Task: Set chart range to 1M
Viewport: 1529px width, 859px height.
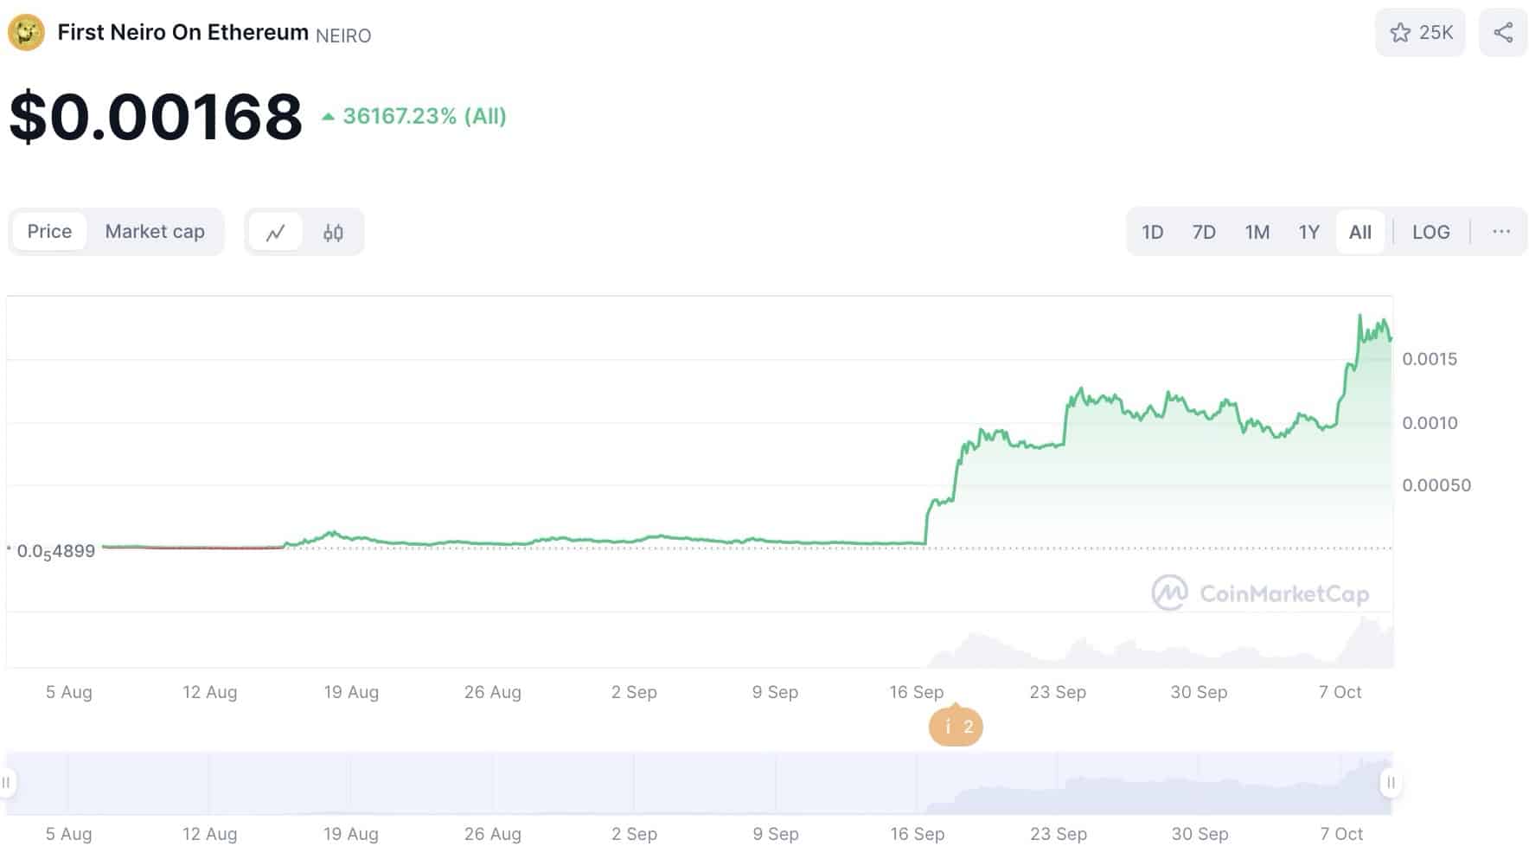Action: click(x=1257, y=232)
